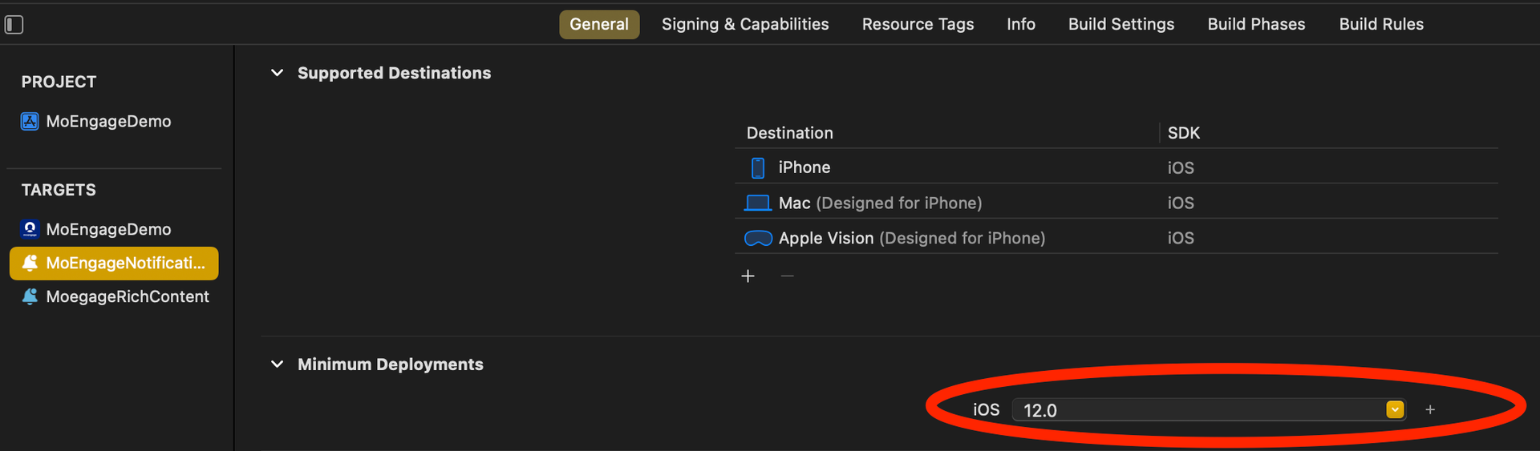Viewport: 1540px width, 451px height.
Task: Add a new supported destination
Action: pos(748,276)
